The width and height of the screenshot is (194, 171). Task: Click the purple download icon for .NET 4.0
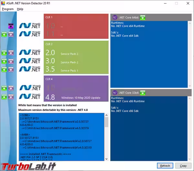11,88
